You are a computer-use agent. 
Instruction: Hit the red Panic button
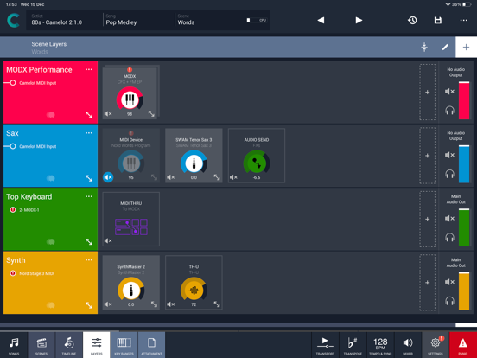tap(463, 345)
